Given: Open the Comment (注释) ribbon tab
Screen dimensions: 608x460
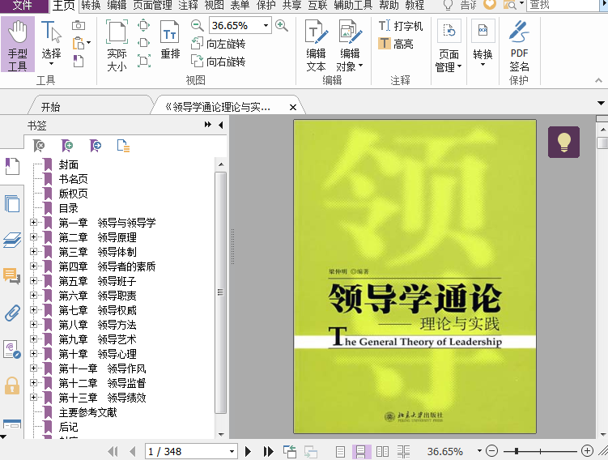Looking at the screenshot, I should coord(188,5).
